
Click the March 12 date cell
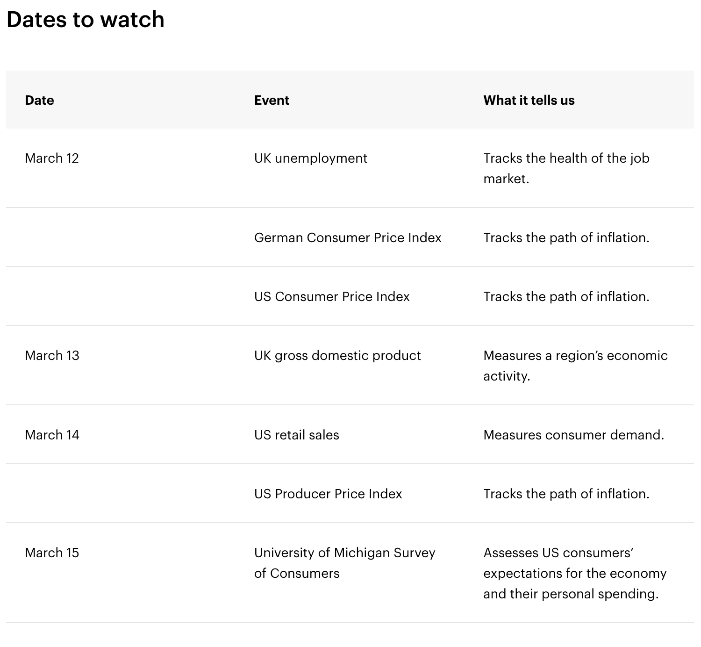[52, 158]
